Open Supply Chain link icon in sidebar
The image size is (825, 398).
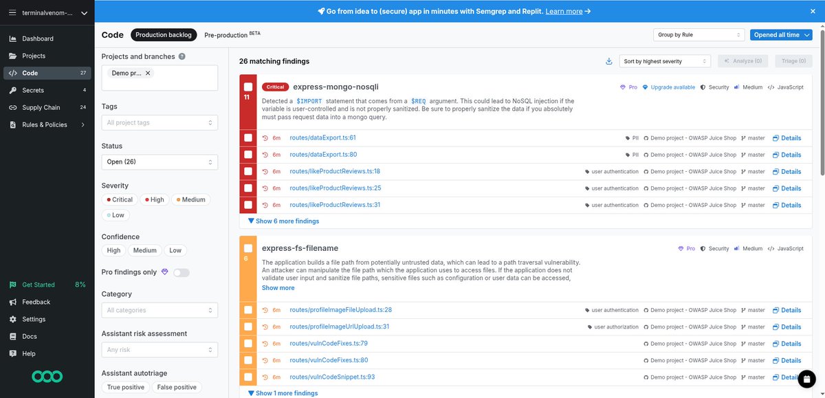(13, 107)
